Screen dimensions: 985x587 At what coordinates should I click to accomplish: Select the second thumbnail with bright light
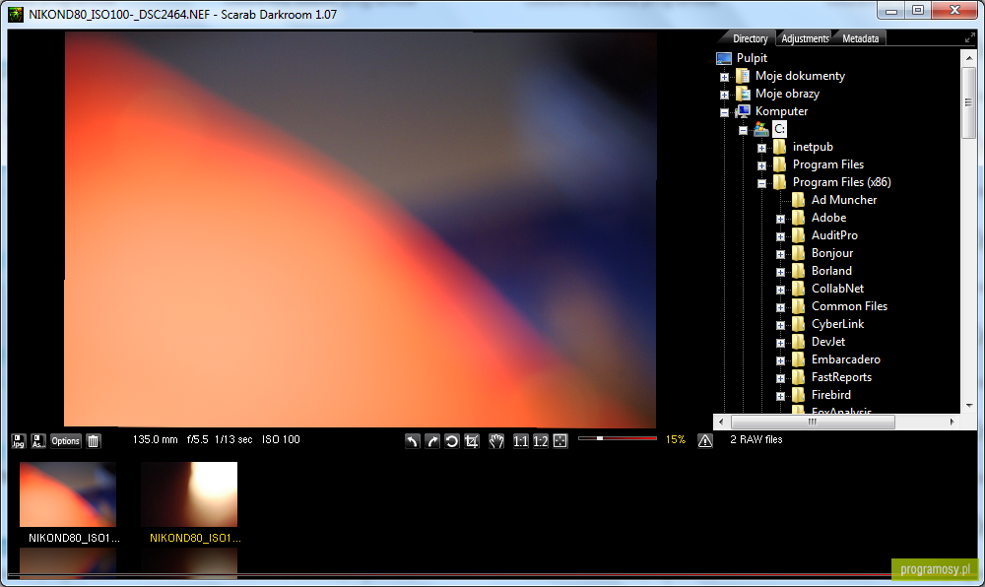(x=189, y=494)
